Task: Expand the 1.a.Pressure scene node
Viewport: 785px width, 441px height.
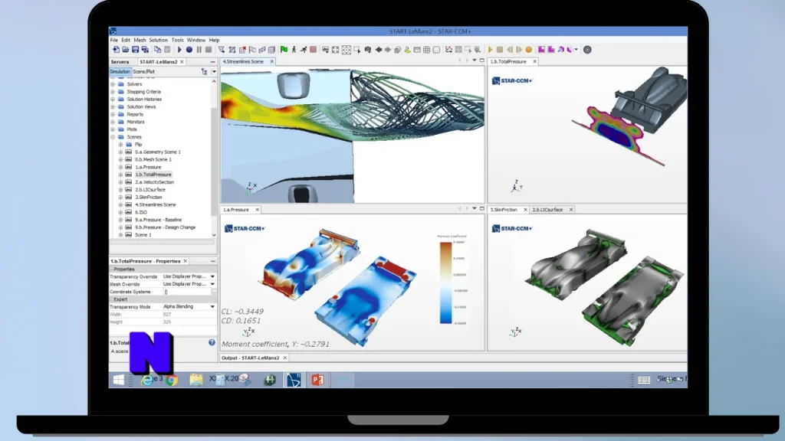Action: point(120,167)
